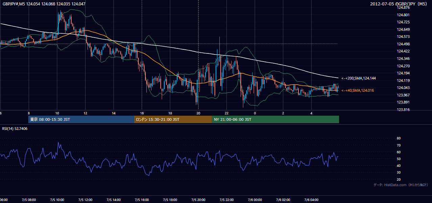Click the 7/5 14:00 date label
The height and width of the screenshot is (203, 432).
pos(114,200)
